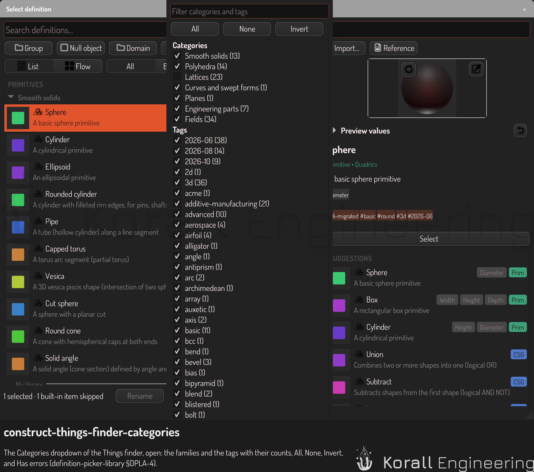Uncheck the Fields (34) category
This screenshot has height=472, width=534.
[177, 119]
